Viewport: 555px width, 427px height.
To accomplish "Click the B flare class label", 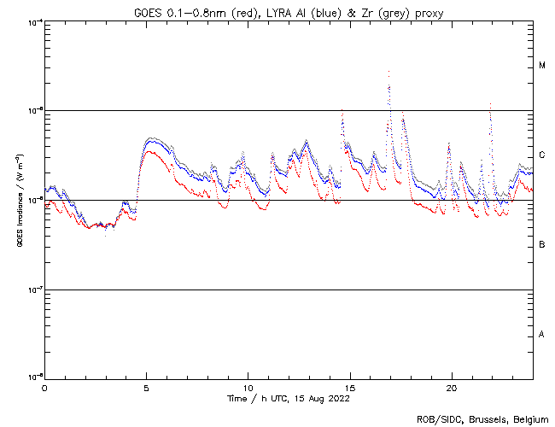I will point(542,245).
